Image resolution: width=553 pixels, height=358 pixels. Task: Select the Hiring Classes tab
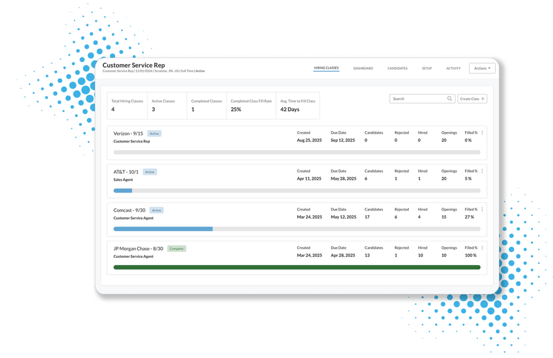coord(326,68)
